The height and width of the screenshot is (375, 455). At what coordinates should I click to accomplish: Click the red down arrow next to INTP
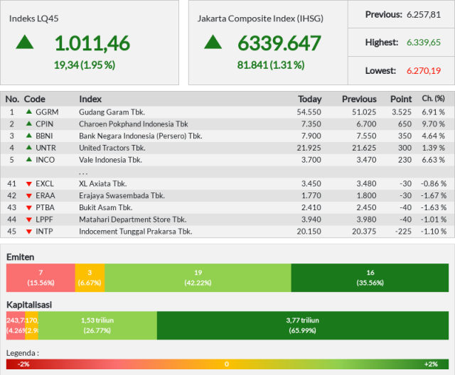point(29,232)
